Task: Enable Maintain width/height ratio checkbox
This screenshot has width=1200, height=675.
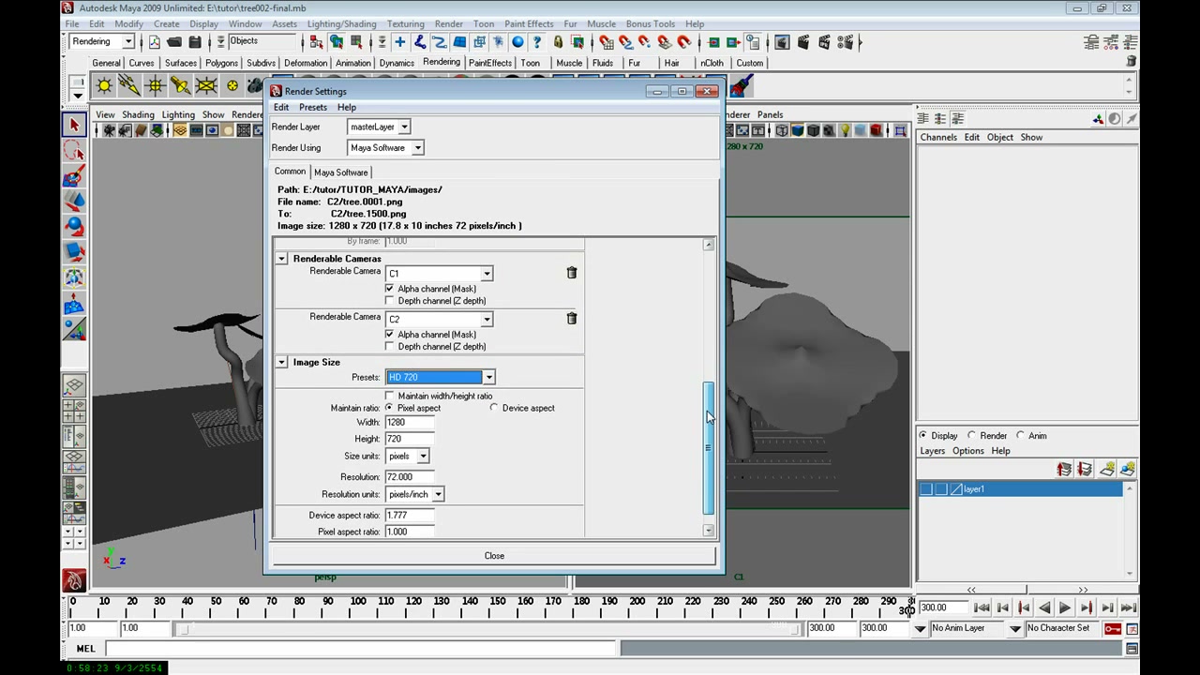Action: [390, 396]
